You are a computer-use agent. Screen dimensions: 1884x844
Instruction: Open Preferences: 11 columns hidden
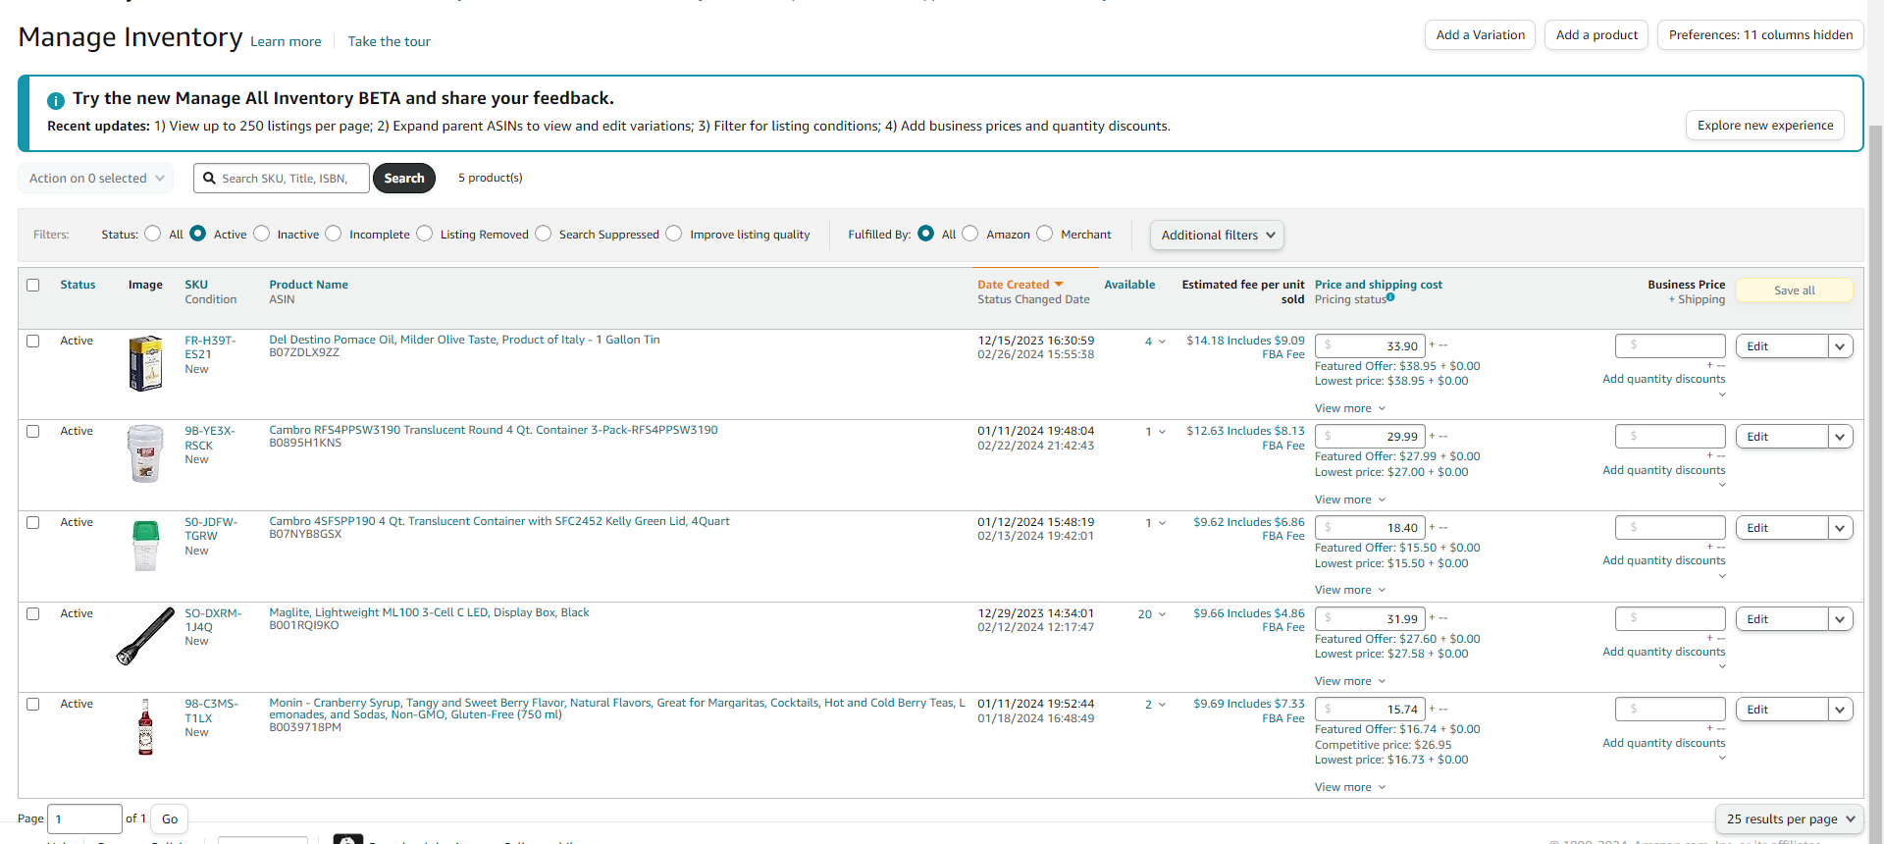pyautogui.click(x=1760, y=35)
